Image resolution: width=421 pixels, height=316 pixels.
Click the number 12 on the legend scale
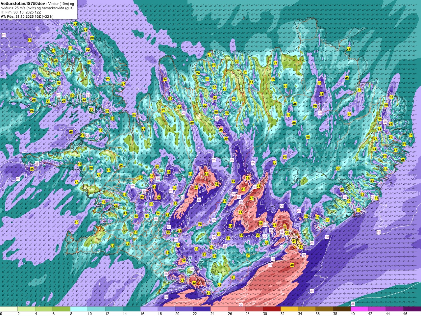[x=107, y=314]
